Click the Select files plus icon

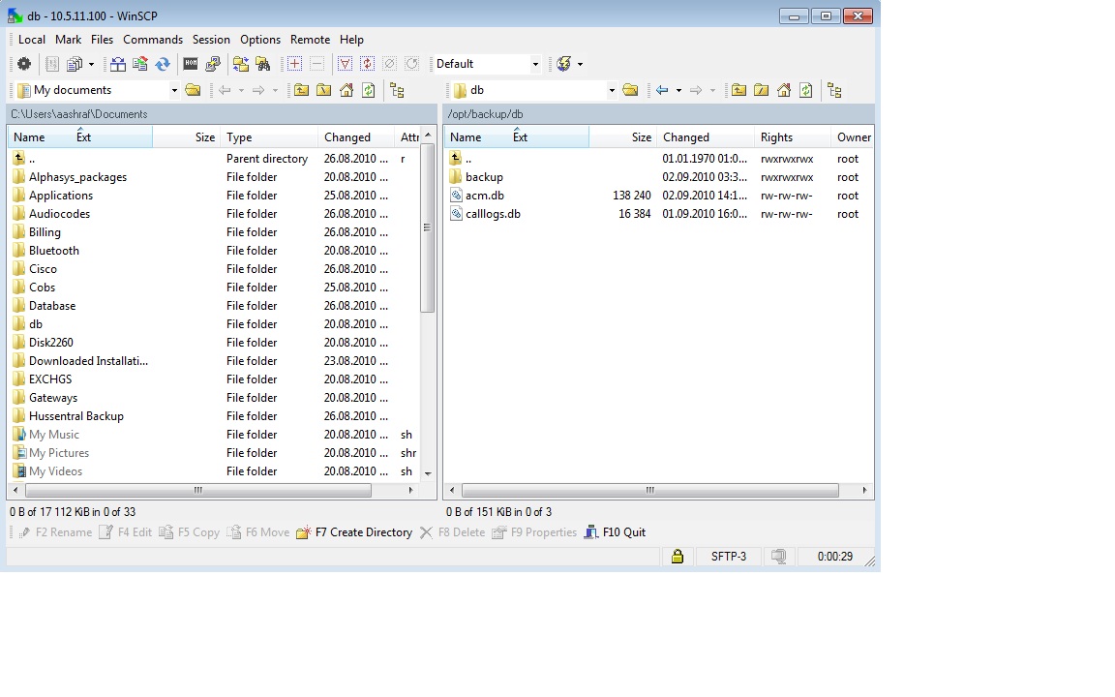(294, 64)
